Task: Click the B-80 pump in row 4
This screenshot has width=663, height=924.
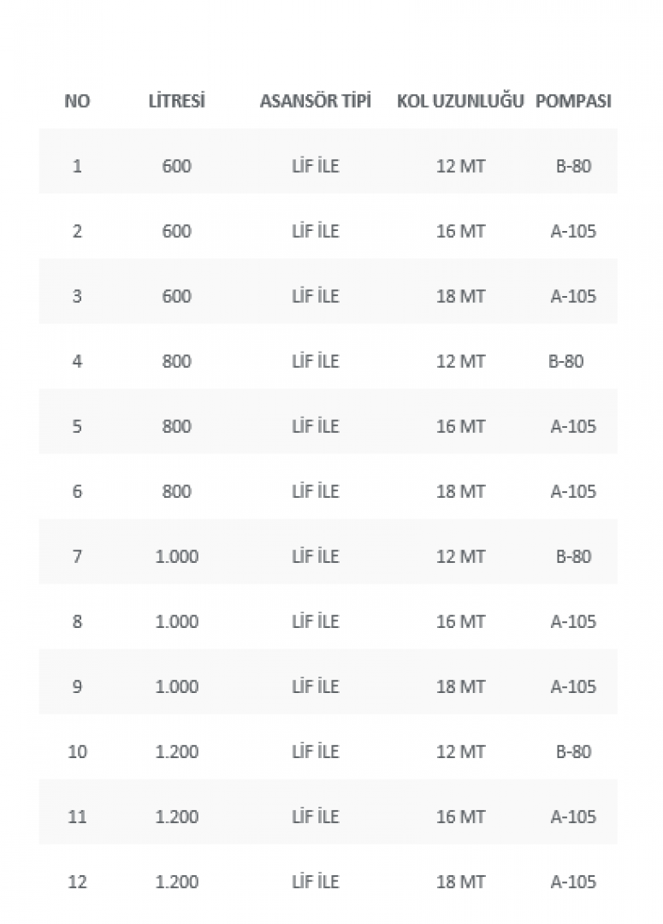Action: coord(565,361)
